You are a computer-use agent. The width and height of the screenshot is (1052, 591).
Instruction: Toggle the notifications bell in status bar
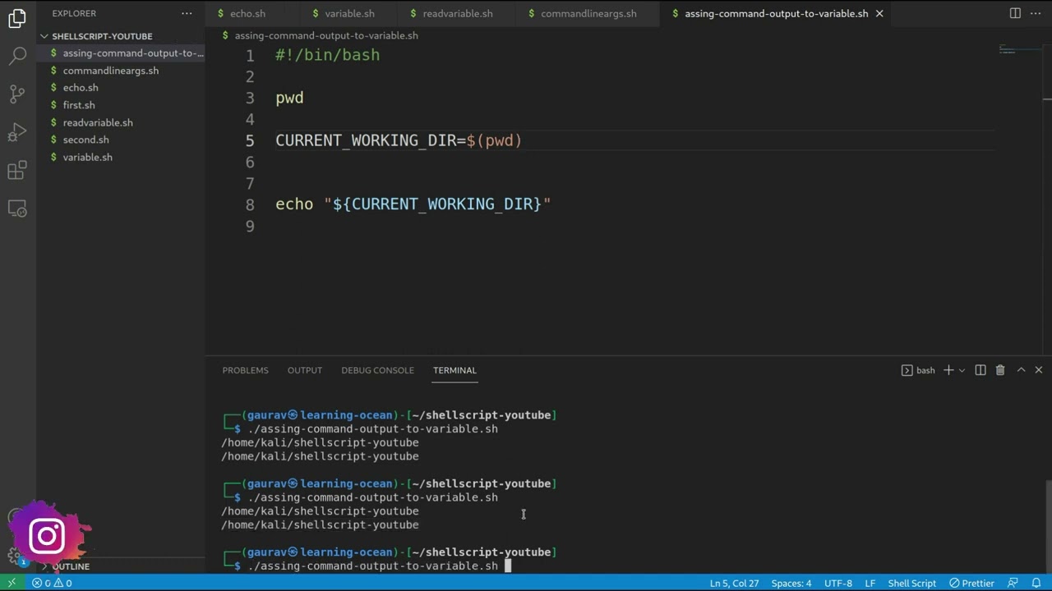1036,583
